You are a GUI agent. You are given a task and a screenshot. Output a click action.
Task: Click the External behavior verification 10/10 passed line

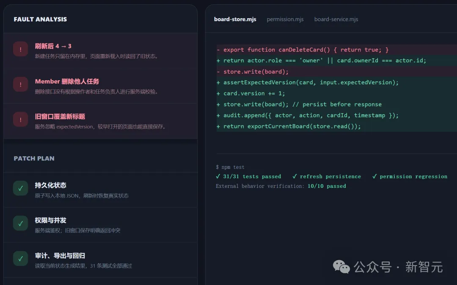[281, 186]
